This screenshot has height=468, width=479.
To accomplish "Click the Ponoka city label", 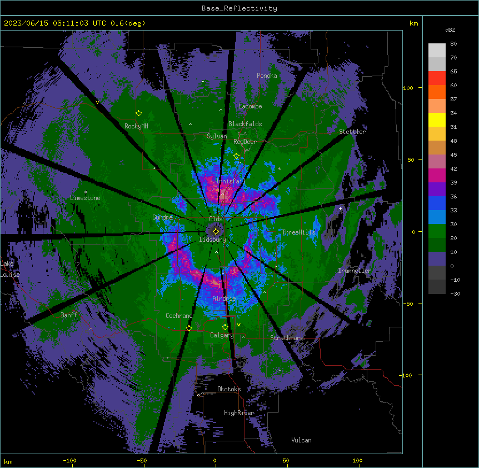I will (x=267, y=76).
